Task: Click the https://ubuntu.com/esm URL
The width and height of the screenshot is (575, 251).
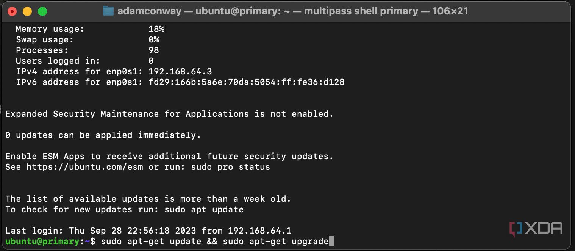Action: [x=84, y=167]
